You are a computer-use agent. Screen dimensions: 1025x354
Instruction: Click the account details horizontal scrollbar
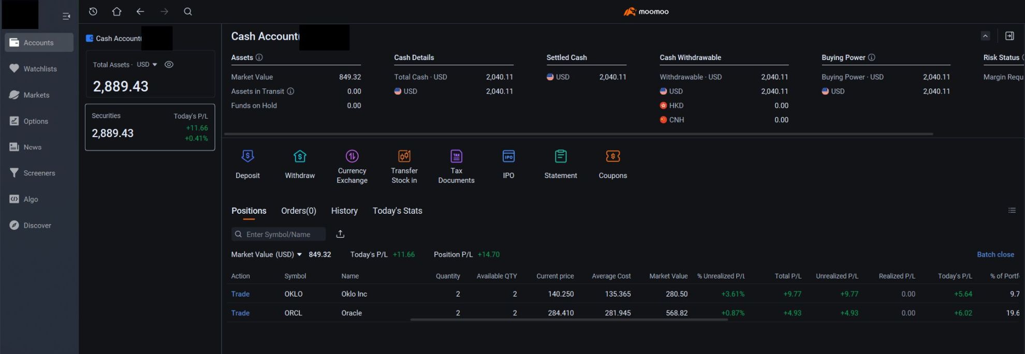pyautogui.click(x=578, y=134)
